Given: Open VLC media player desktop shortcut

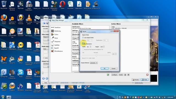Looking at the screenshot, I should [x=29, y=19].
